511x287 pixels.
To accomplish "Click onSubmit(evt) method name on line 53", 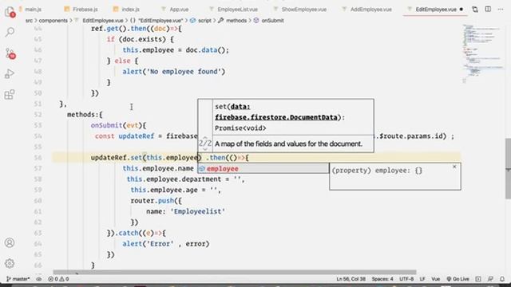I will [x=119, y=125].
